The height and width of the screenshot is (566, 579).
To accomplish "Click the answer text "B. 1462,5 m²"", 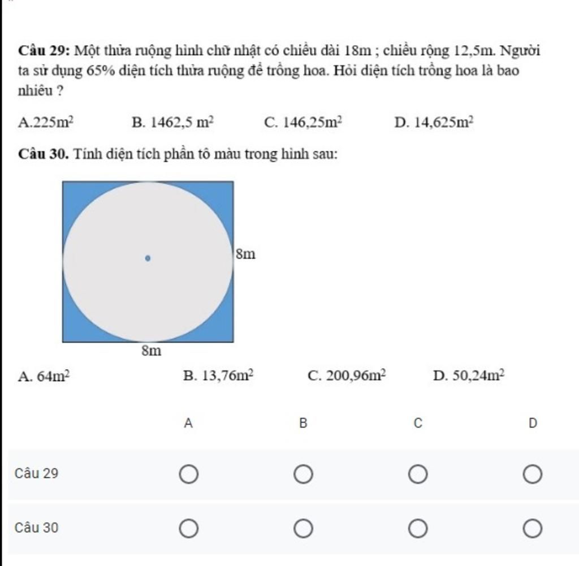I will (x=172, y=122).
